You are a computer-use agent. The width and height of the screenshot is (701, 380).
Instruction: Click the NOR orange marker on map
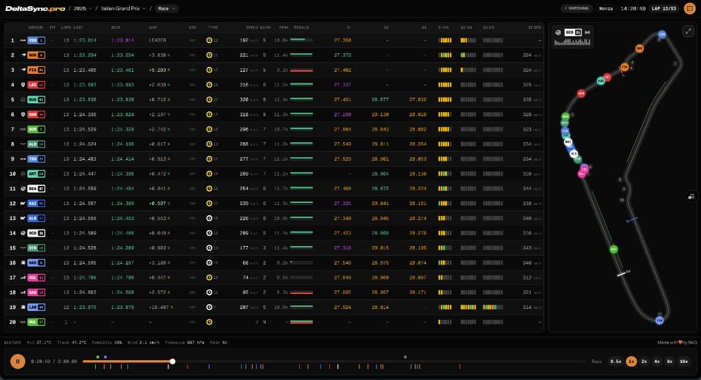(x=639, y=49)
